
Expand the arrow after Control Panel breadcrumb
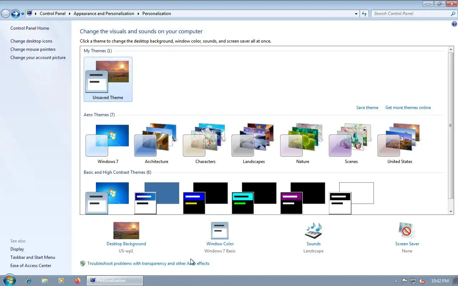click(70, 14)
